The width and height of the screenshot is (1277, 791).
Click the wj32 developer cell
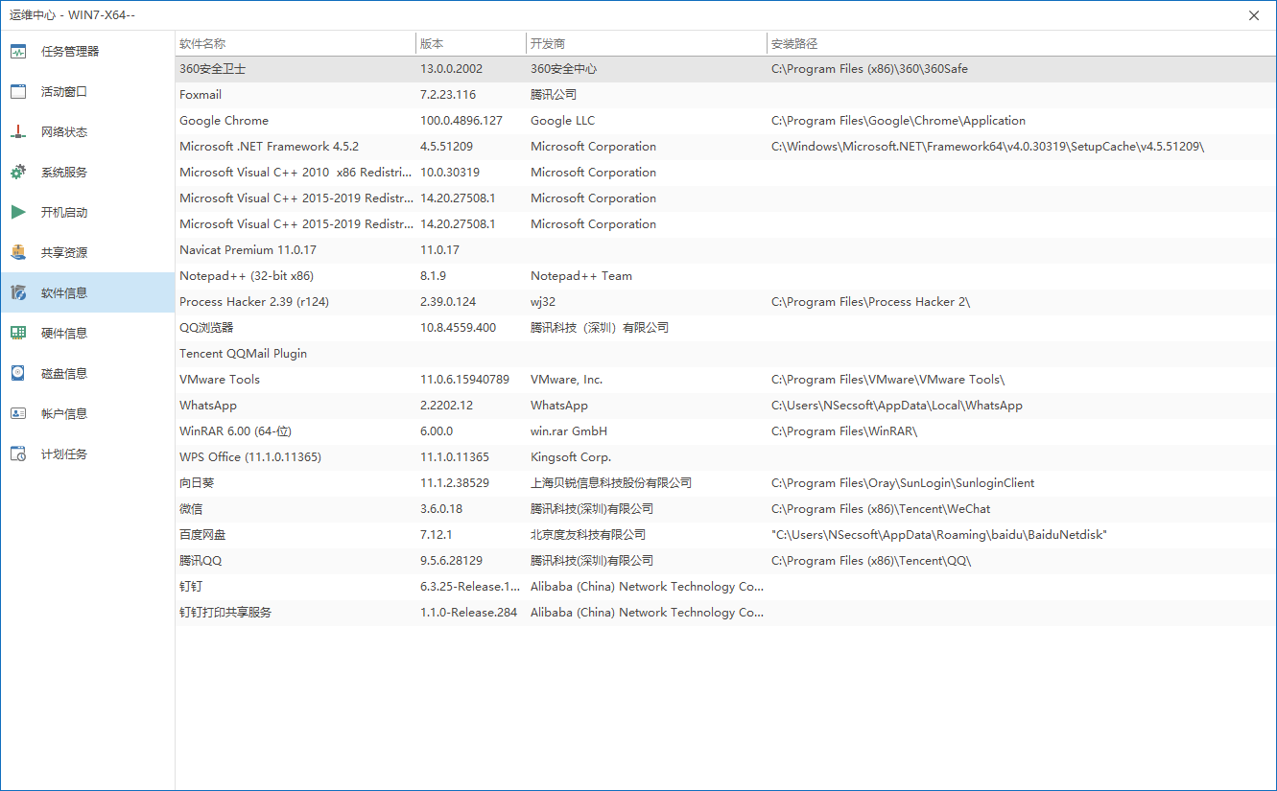point(543,302)
